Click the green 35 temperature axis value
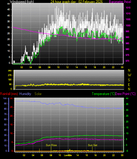The height and width of the screenshot is (159, 137). point(127,104)
